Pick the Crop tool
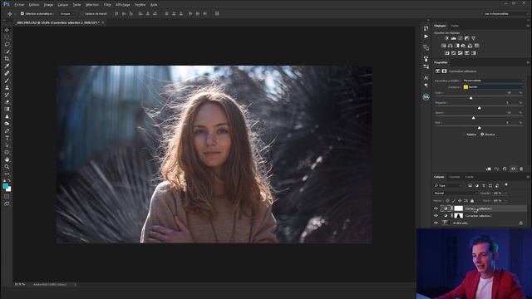Viewport: 532px width, 299px height. (7, 59)
